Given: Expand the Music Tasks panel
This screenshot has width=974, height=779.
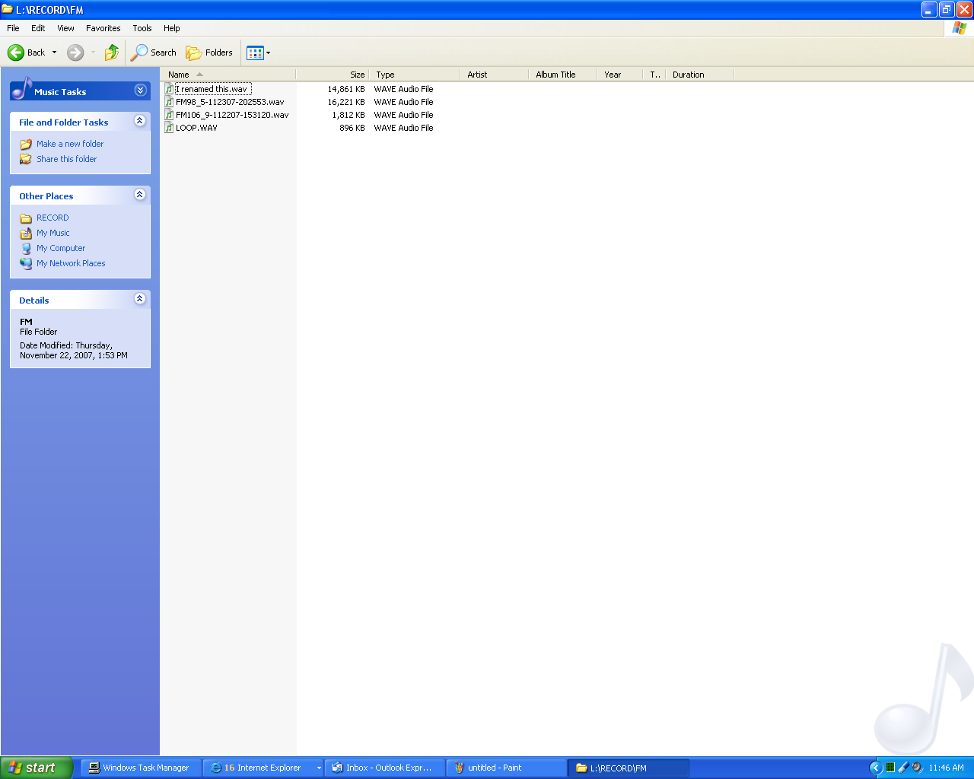Looking at the screenshot, I should (x=140, y=91).
